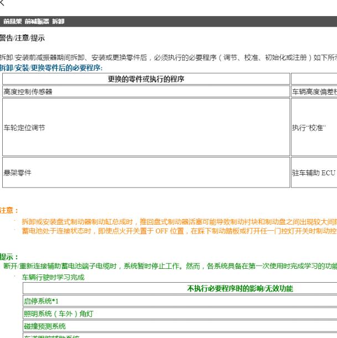The width and height of the screenshot is (337, 338).
Task: Select the 碰撞预测系统 table row
Action: [180, 326]
